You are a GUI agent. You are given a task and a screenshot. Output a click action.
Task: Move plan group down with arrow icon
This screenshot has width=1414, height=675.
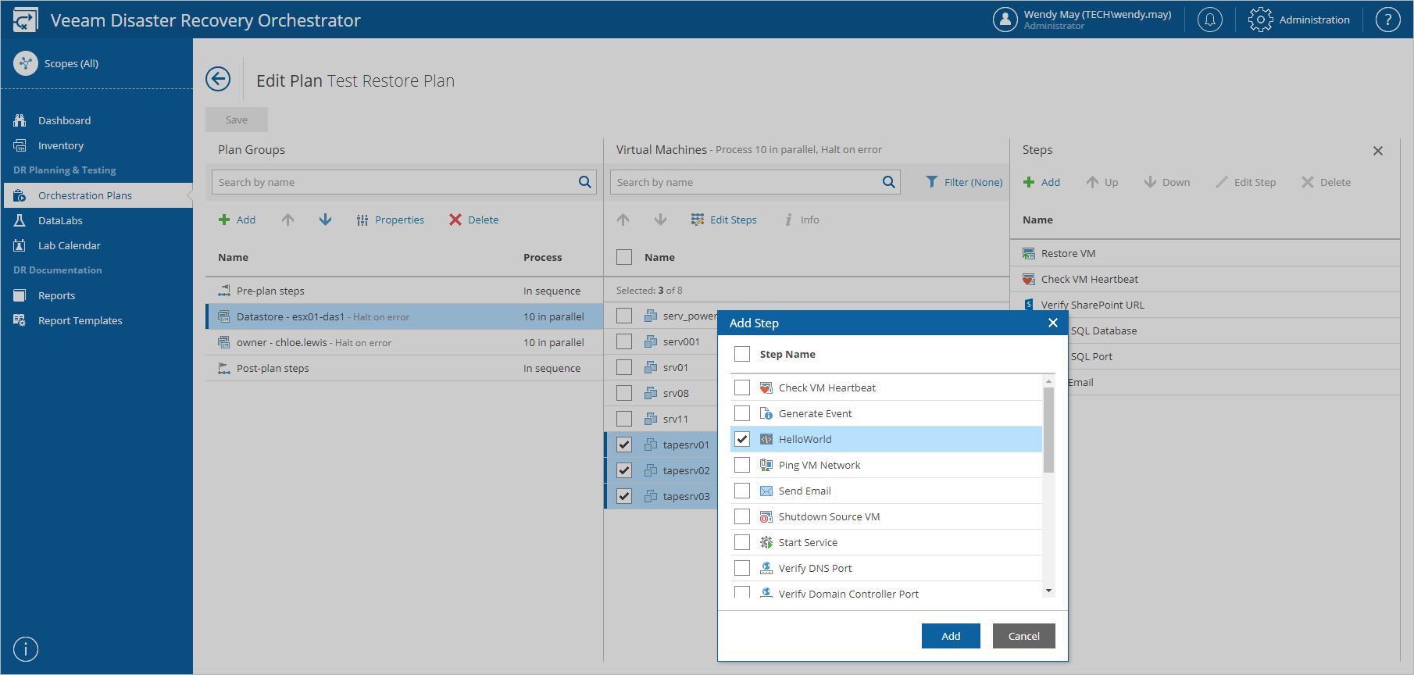(325, 220)
